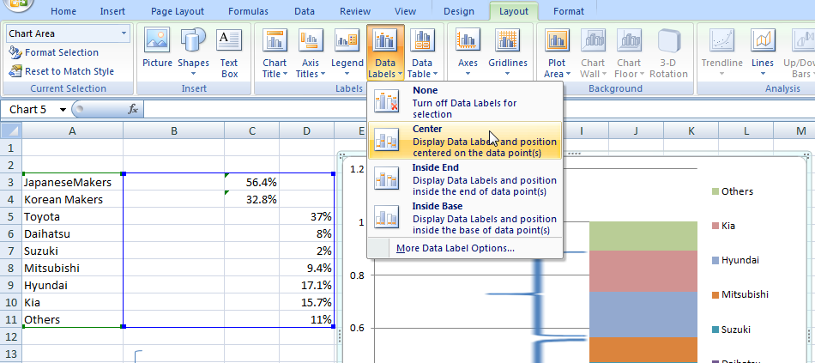Screen dimensions: 815x363
Task: Click the Kia legend color swatch
Action: (x=715, y=226)
